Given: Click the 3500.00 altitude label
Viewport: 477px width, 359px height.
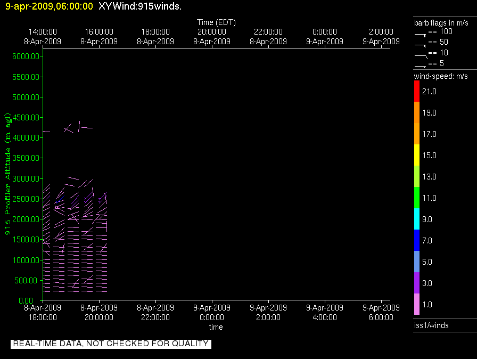Looking at the screenshot, I should 26,158.
